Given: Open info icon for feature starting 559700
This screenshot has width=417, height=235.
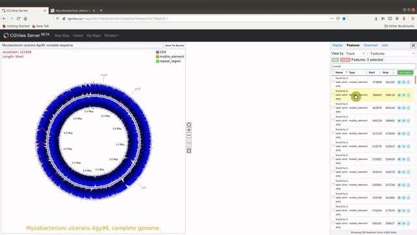Looking at the screenshot, I should (409, 198).
